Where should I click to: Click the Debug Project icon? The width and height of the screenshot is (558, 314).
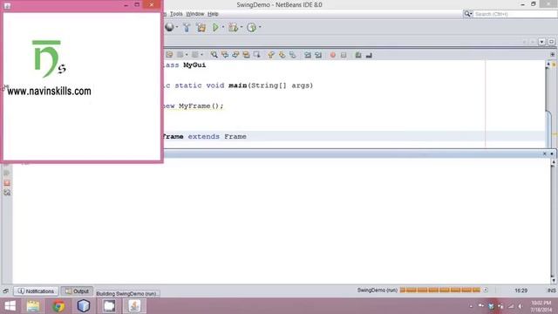pos(233,27)
